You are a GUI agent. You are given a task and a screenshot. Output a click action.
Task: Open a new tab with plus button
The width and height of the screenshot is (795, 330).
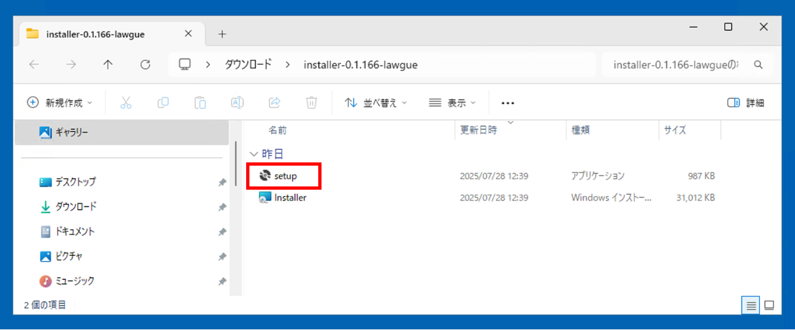pos(222,34)
